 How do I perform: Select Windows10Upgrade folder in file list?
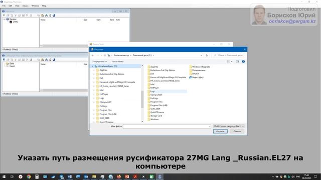pos(200,66)
